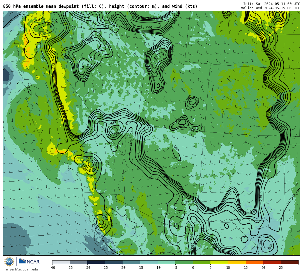This screenshot has height=273, width=303.
Task: Click the Valid: Wed 2024-05-15 00 UTC text
Action: click(x=270, y=8)
